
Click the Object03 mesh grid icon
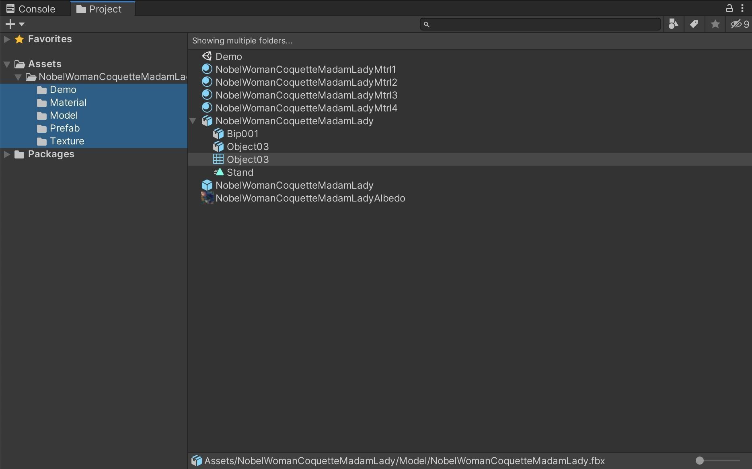pos(218,159)
